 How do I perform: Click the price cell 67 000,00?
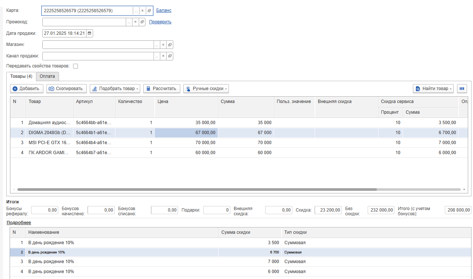[x=186, y=133]
